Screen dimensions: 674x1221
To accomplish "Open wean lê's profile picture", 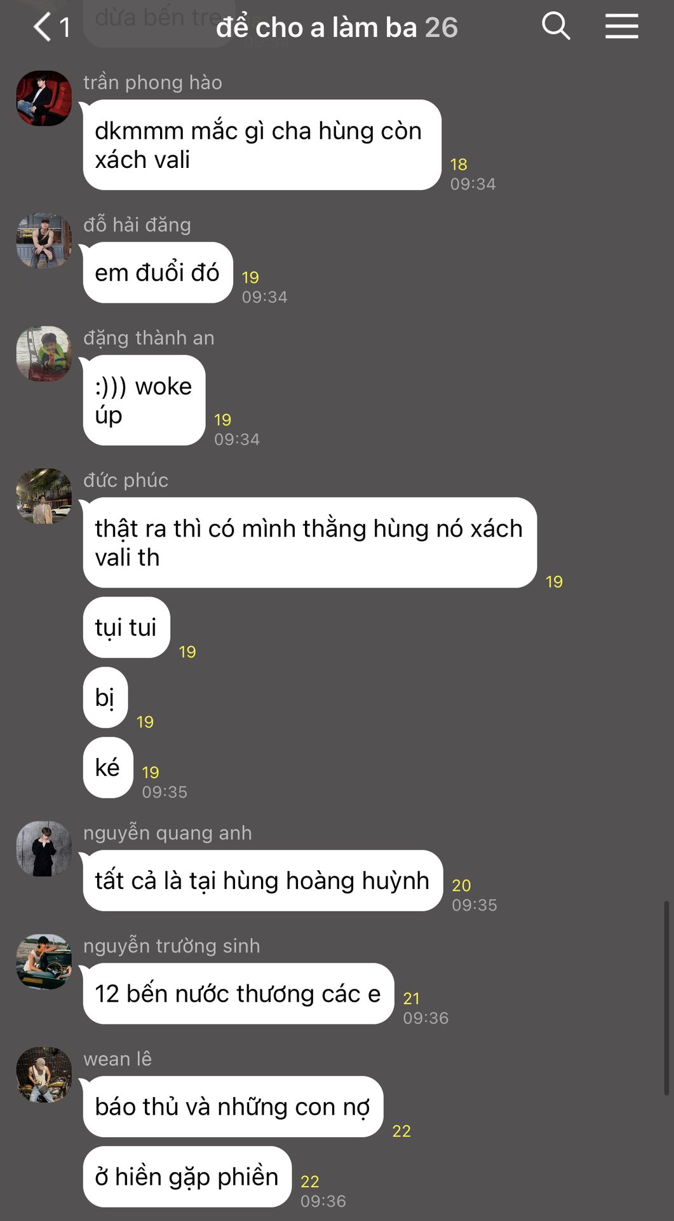I will tap(44, 1075).
